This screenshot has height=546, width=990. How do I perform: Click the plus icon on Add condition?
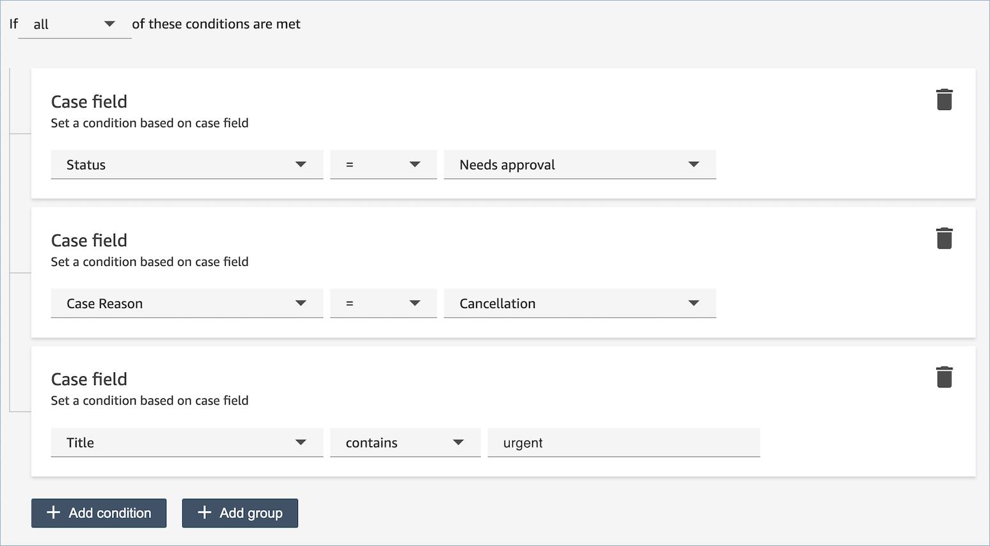pyautogui.click(x=54, y=513)
